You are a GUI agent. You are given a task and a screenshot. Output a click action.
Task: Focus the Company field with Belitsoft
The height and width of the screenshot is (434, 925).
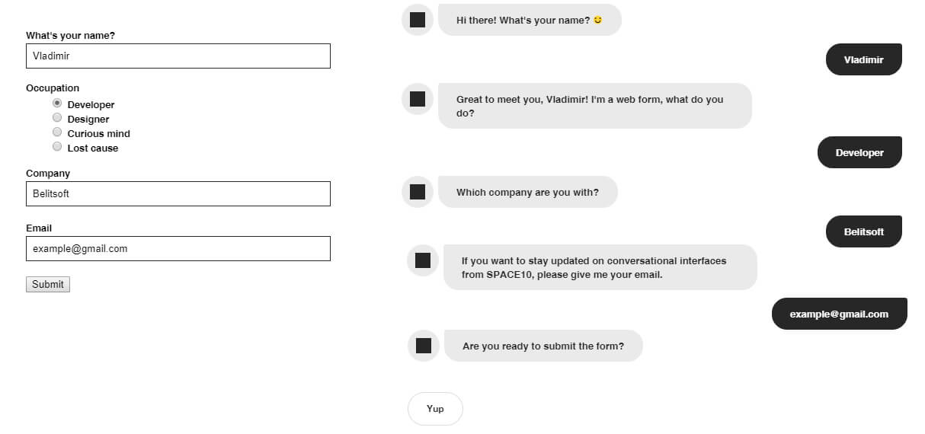178,193
